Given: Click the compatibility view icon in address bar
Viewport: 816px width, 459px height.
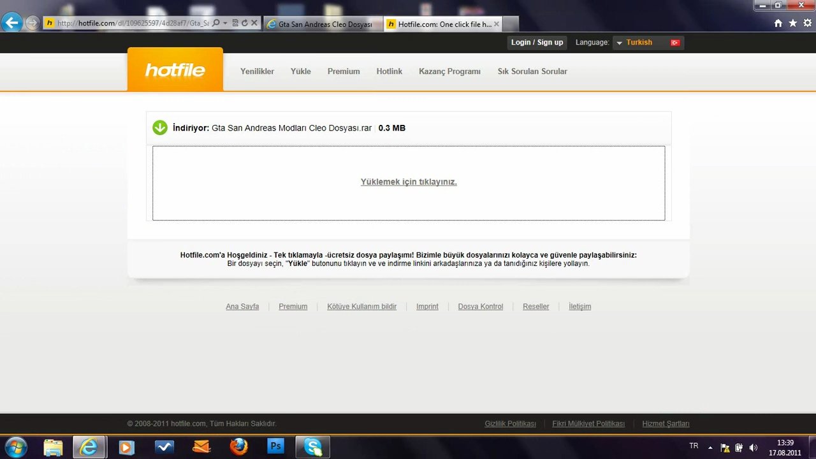Looking at the screenshot, I should click(x=235, y=23).
